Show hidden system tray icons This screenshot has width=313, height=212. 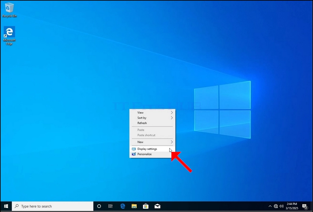tap(270, 206)
